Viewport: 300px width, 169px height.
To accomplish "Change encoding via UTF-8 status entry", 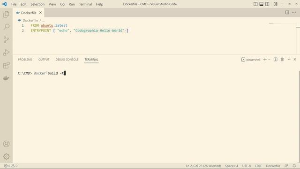I will pos(247,166).
